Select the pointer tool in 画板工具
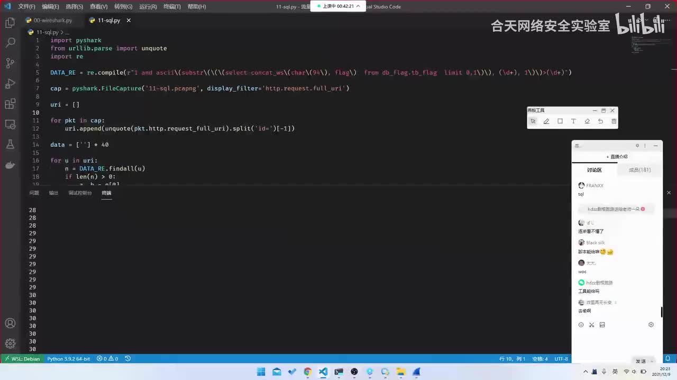This screenshot has height=380, width=677. pyautogui.click(x=533, y=121)
